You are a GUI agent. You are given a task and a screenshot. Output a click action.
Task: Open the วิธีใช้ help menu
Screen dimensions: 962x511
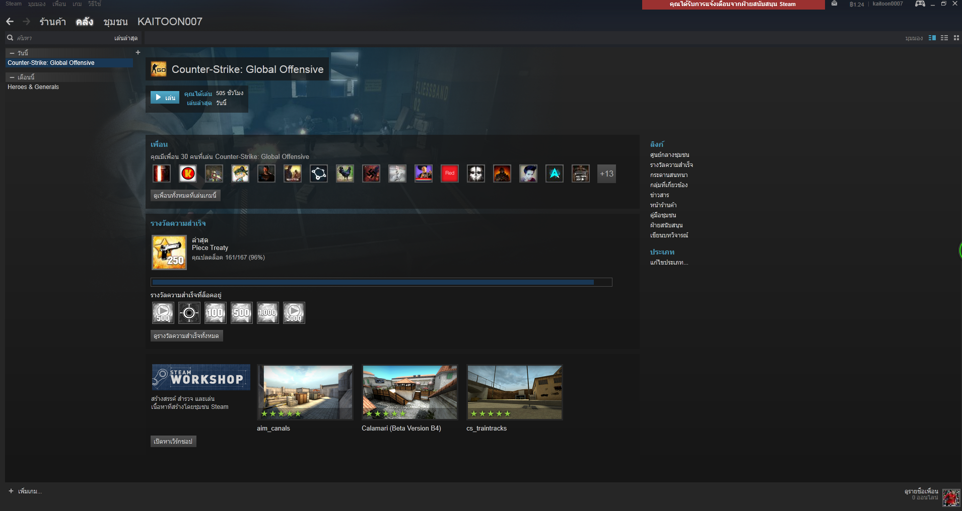click(94, 4)
